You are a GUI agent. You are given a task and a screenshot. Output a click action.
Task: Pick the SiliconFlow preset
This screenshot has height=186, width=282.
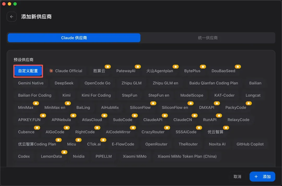pos(140,107)
